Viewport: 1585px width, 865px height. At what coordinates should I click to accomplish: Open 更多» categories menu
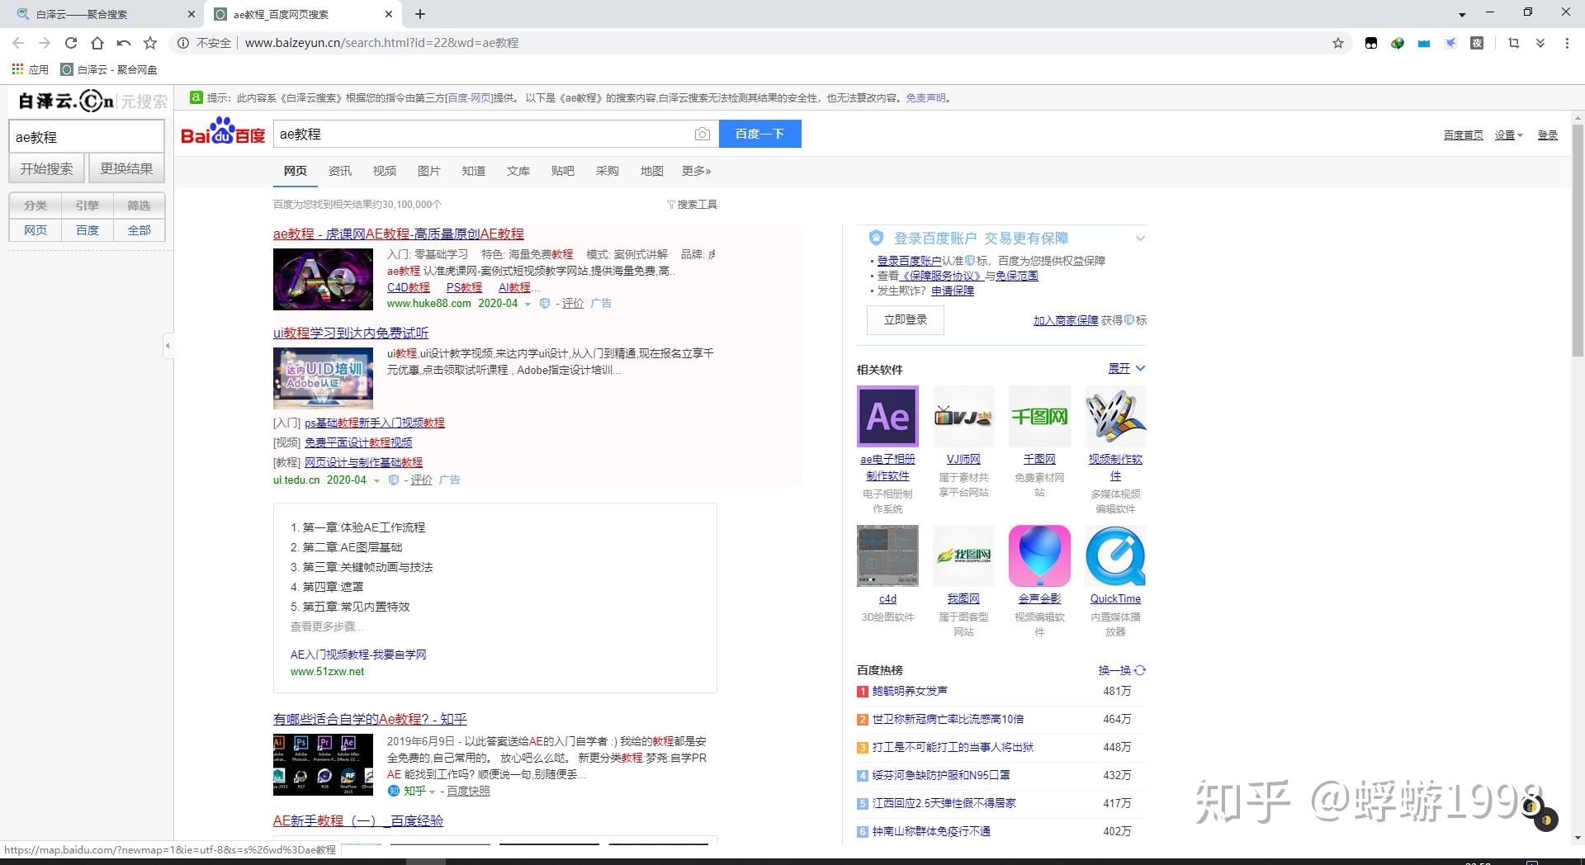(696, 171)
